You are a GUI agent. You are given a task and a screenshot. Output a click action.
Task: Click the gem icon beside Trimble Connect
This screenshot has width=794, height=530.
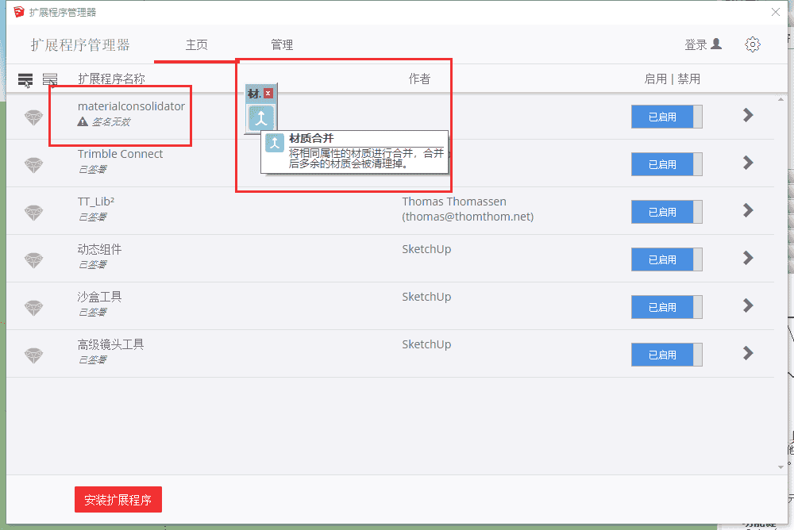(x=34, y=165)
